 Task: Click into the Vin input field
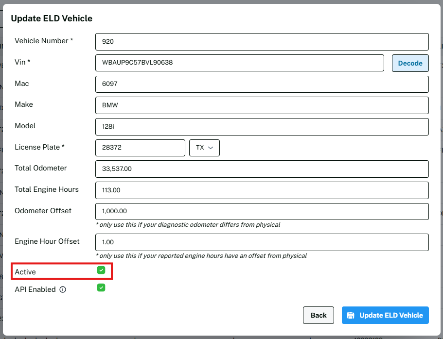click(240, 63)
